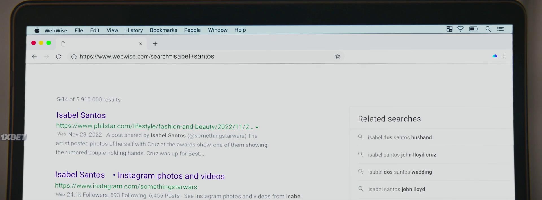542x200 pixels.
Task: Close window with red button
Action: click(x=33, y=43)
